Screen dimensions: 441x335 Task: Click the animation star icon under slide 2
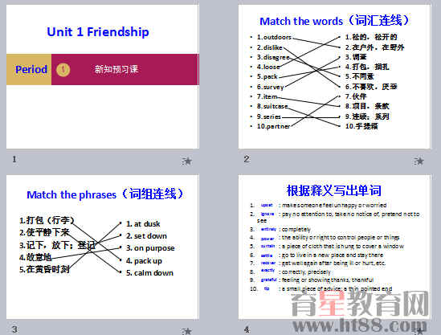pos(419,161)
